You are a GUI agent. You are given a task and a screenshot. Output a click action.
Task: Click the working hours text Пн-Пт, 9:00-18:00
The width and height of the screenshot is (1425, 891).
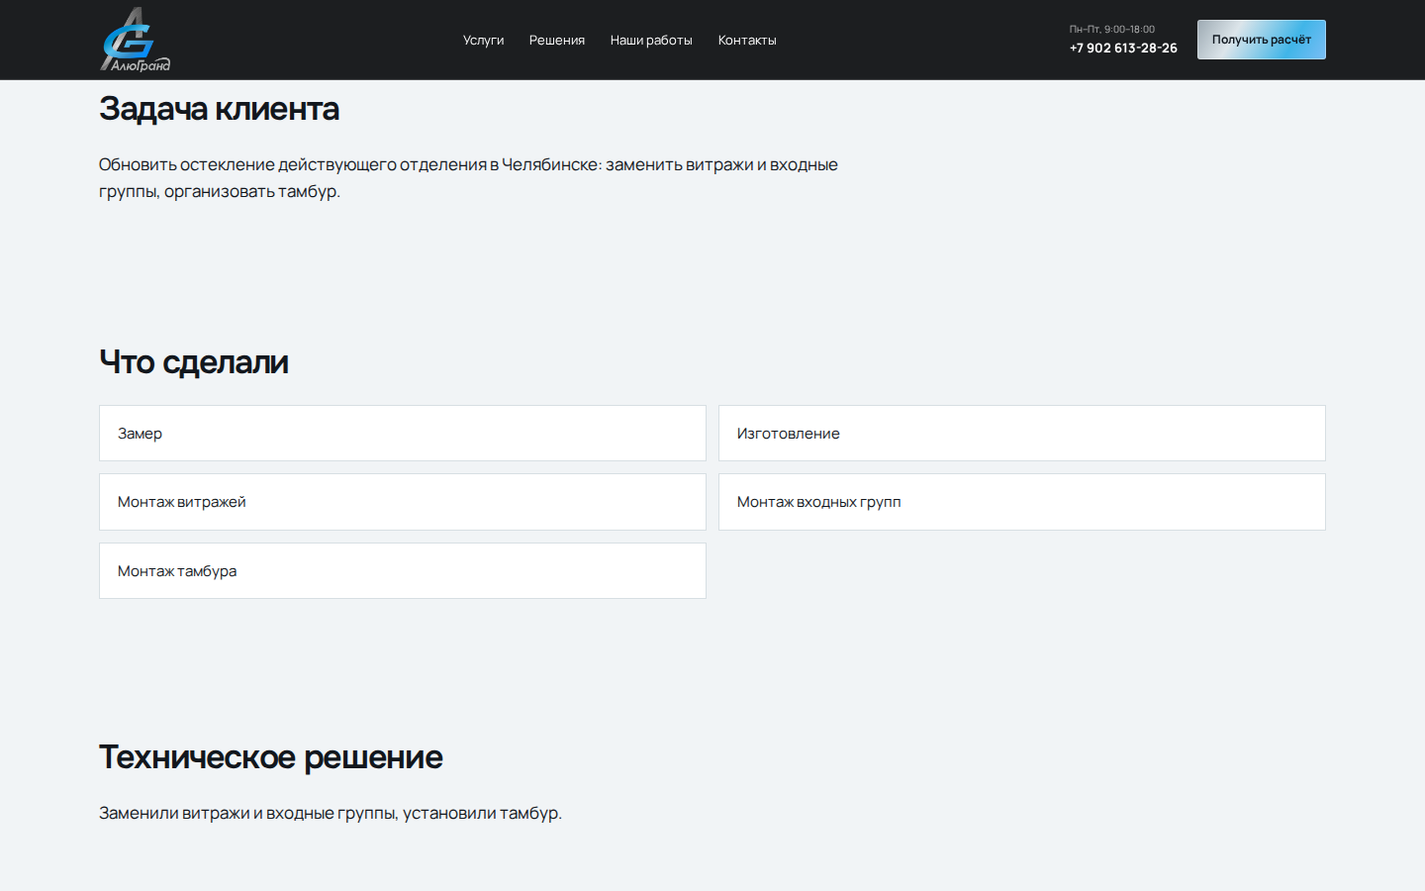(x=1111, y=29)
